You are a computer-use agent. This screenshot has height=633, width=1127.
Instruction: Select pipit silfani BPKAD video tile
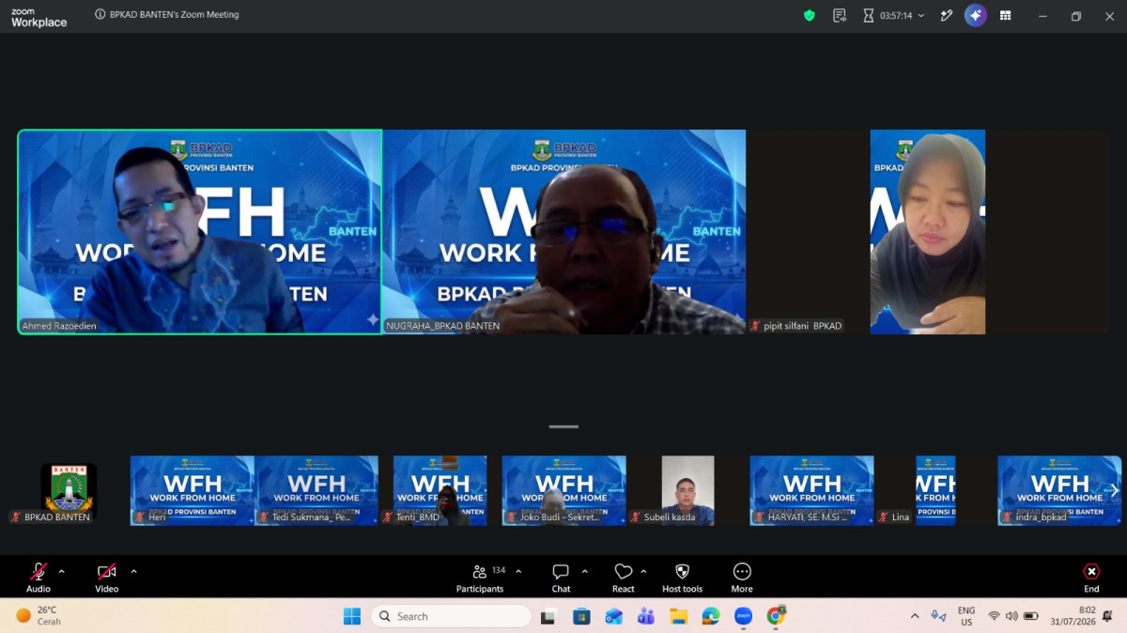tap(928, 232)
